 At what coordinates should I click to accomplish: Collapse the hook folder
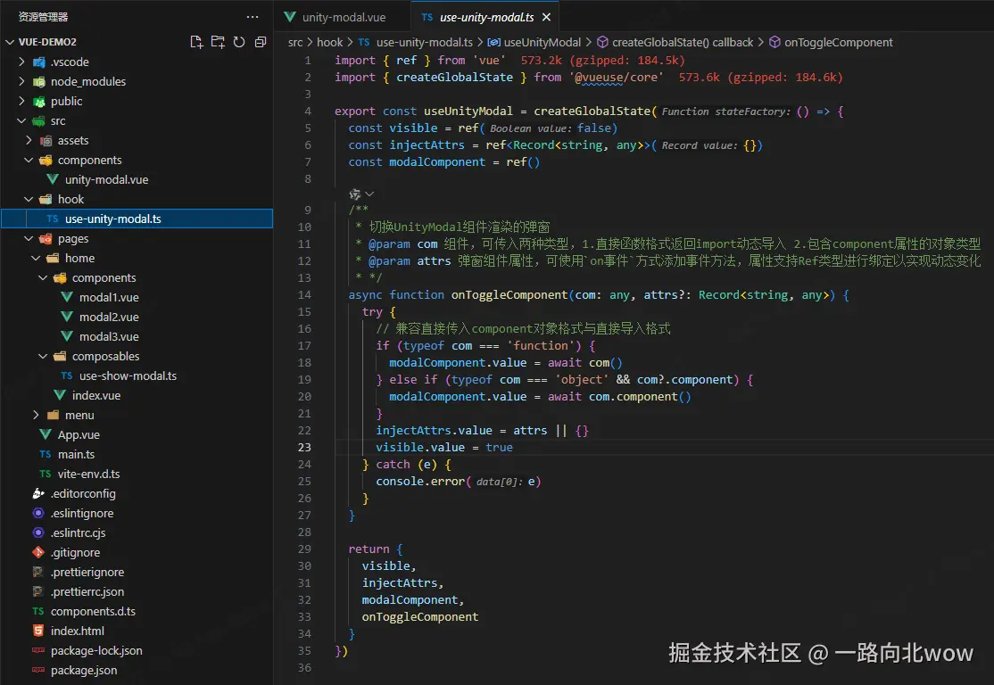(29, 199)
